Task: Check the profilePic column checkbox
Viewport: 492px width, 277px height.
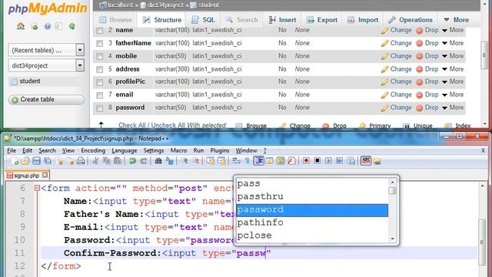Action: (99, 82)
